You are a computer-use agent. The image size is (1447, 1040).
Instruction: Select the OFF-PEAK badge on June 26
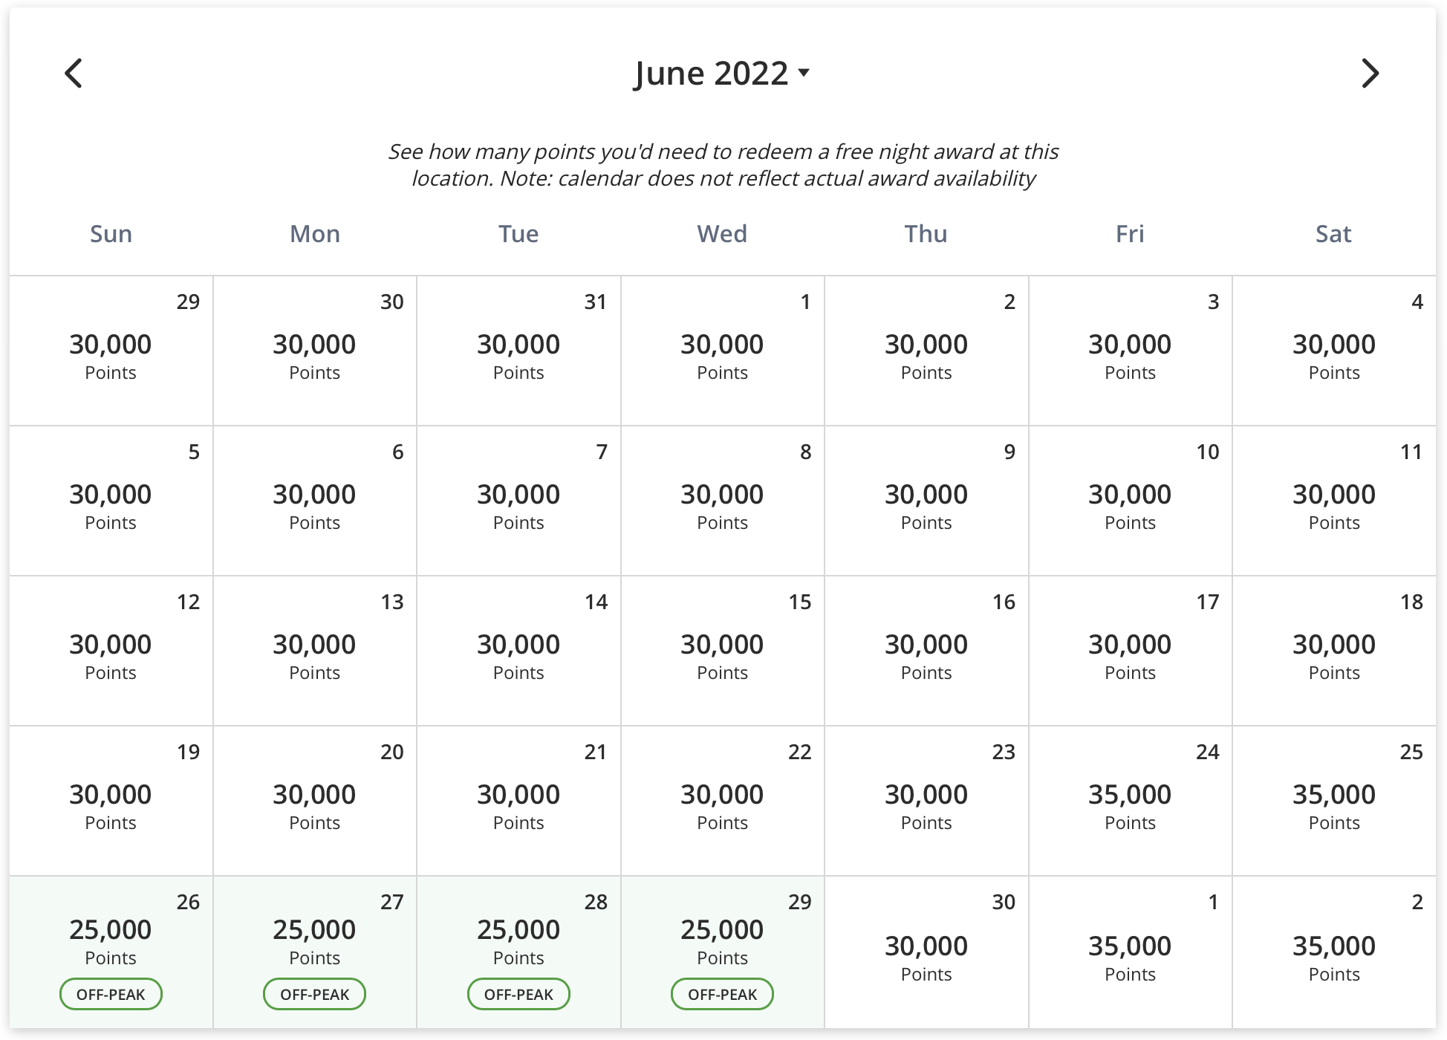click(x=111, y=994)
